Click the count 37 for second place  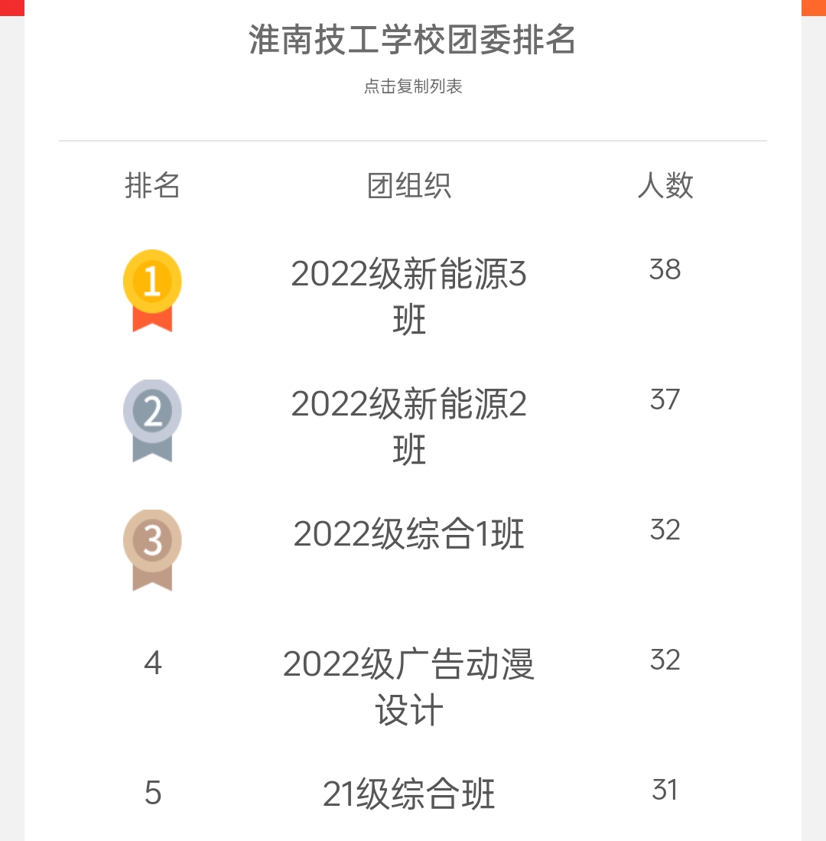point(665,399)
